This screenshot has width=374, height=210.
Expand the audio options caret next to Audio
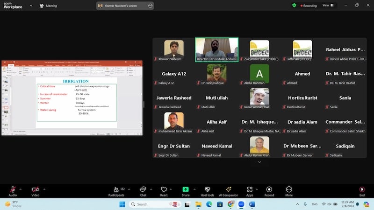pos(22,189)
